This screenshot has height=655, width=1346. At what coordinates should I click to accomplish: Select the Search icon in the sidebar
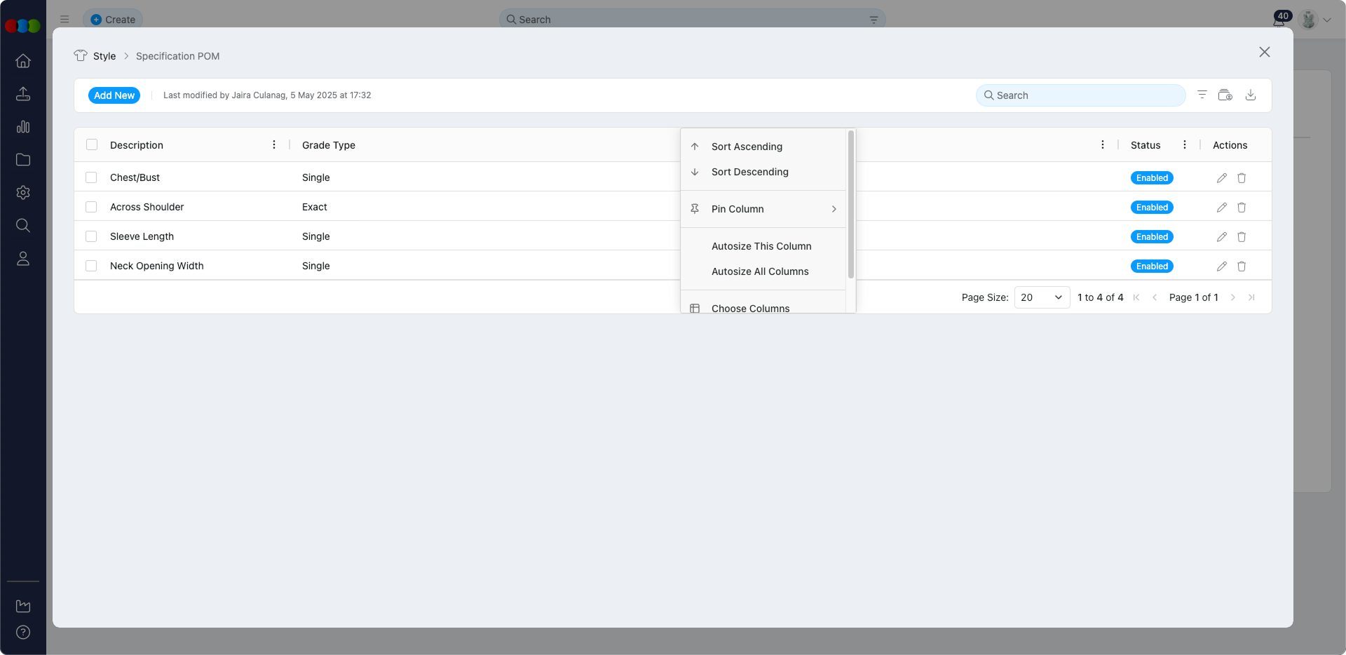click(x=23, y=225)
